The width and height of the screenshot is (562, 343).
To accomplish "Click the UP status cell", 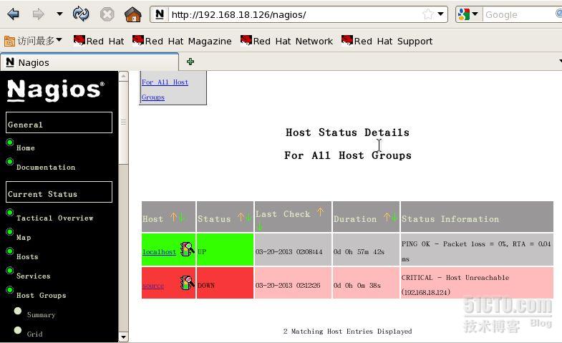I will click(x=225, y=249).
